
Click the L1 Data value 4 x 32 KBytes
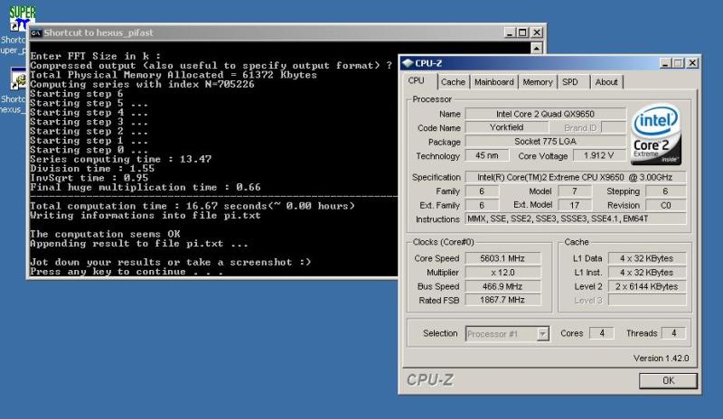coord(647,258)
